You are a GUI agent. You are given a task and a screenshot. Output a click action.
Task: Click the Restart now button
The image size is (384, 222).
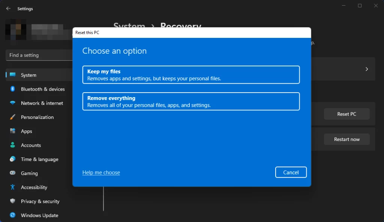pos(346,139)
